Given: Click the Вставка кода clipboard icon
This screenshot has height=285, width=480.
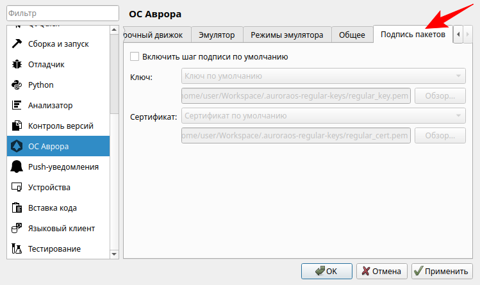Looking at the screenshot, I should point(17,208).
